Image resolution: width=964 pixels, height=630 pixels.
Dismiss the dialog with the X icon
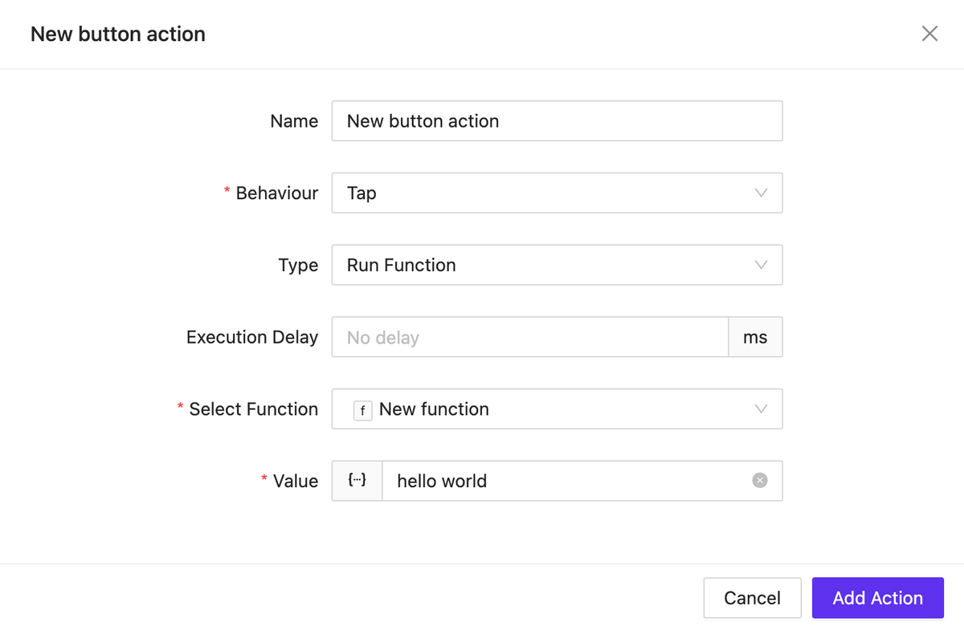coord(929,33)
